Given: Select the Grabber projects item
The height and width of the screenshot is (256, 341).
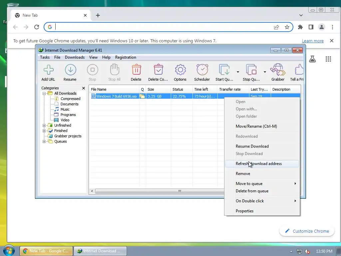Looking at the screenshot, I should 68,136.
